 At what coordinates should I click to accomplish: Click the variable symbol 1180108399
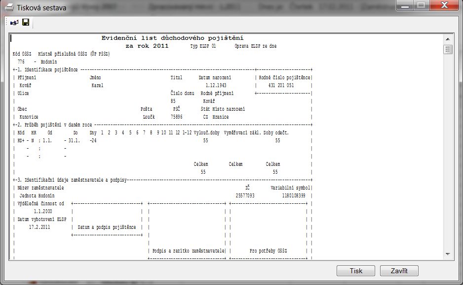pos(294,195)
